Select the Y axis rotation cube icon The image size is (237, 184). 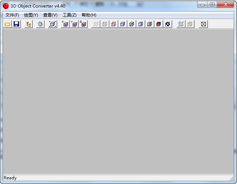(x=74, y=24)
